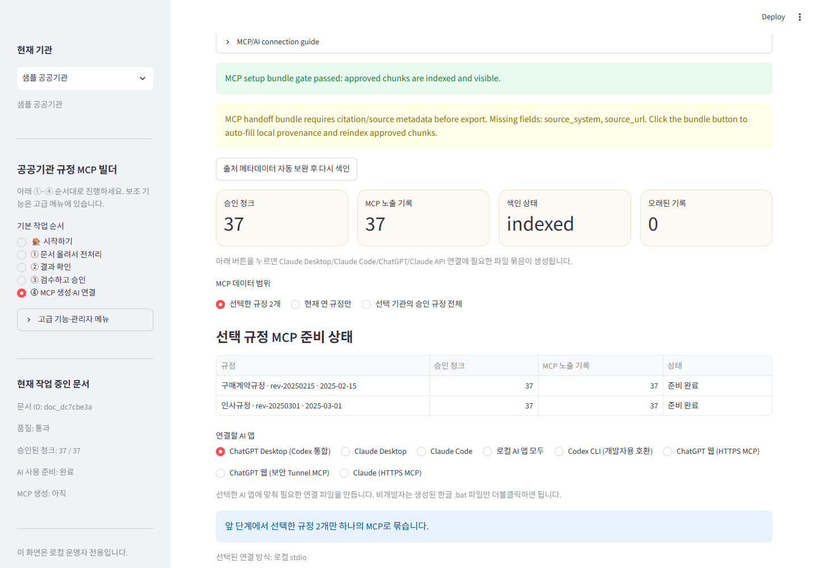The height and width of the screenshot is (568, 818).
Task: Click the Deploy button
Action: (773, 17)
